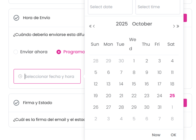Open the October month selector
Screen dimensions: 196x140
(142, 24)
